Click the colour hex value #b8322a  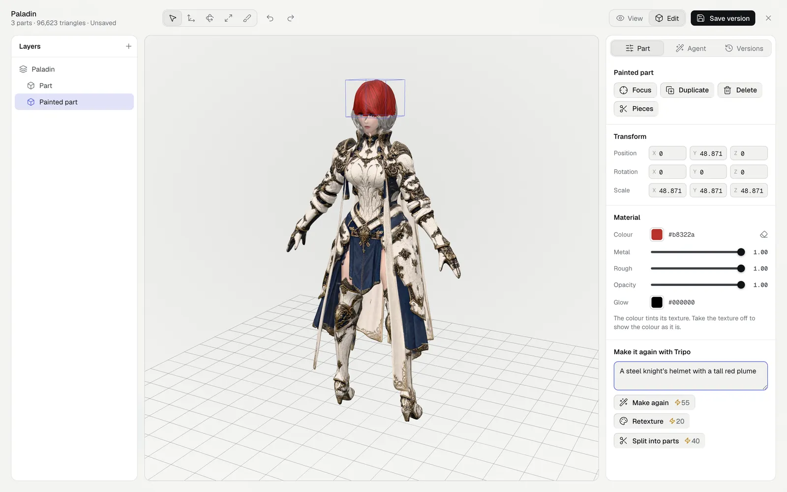(x=681, y=235)
